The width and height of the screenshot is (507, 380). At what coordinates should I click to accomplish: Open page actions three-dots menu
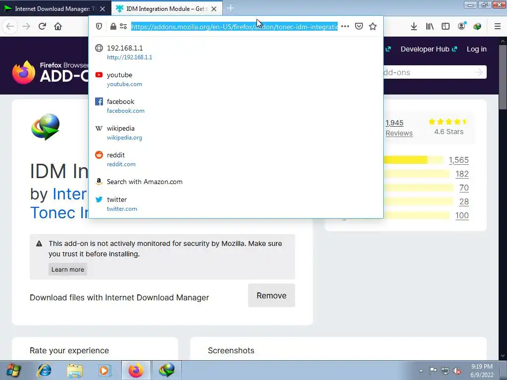tap(345, 27)
